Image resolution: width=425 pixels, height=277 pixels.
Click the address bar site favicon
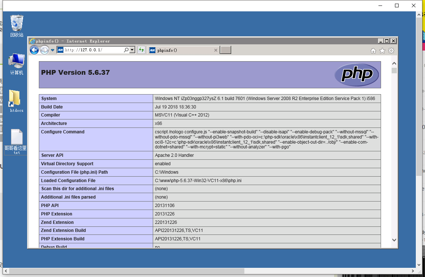click(60, 50)
